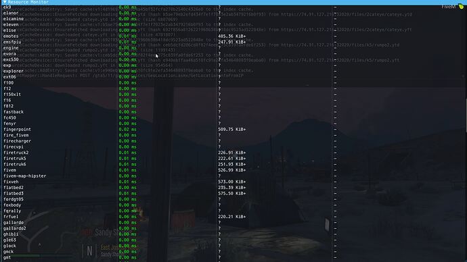The height and width of the screenshot is (262, 467).
Task: Select the frfuel resource name
Action: click(x=11, y=217)
